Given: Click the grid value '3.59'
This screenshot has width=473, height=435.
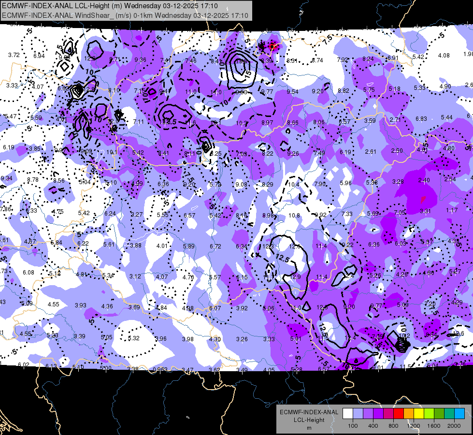Looking at the screenshot, I should [370, 121].
